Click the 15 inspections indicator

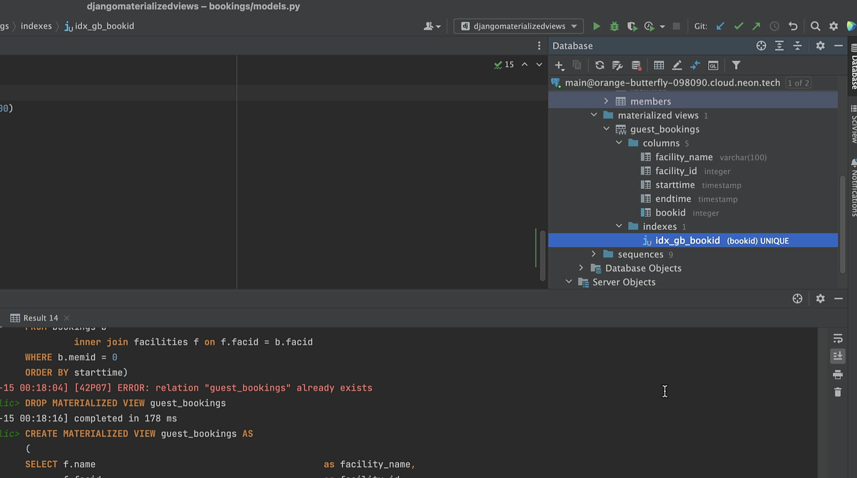coord(504,65)
